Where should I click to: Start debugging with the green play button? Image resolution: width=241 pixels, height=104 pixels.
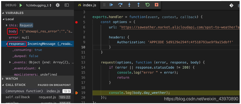pos(21,5)
